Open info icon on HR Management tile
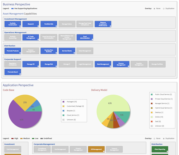The width and height of the screenshot is (179, 155). [104, 151]
